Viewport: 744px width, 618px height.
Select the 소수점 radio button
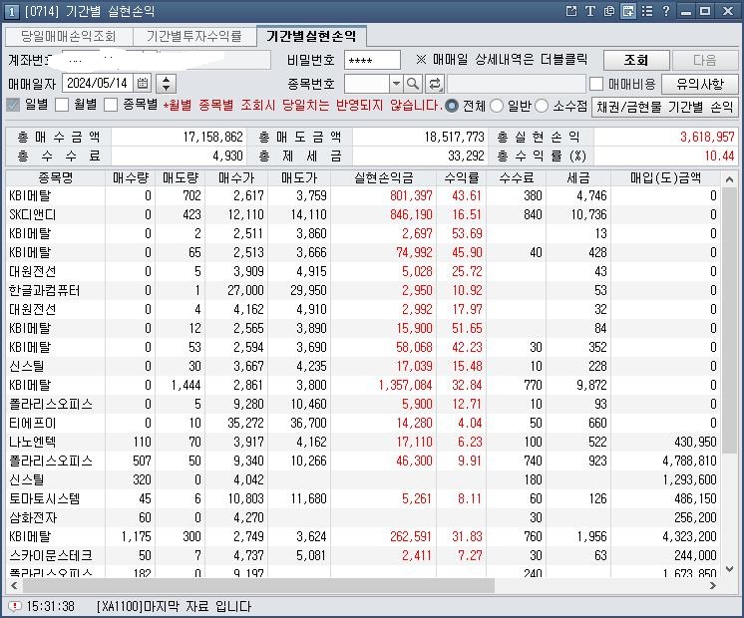point(543,106)
